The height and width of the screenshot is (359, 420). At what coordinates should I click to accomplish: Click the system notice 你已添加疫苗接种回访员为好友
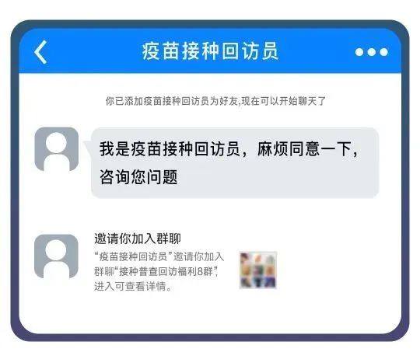click(215, 101)
